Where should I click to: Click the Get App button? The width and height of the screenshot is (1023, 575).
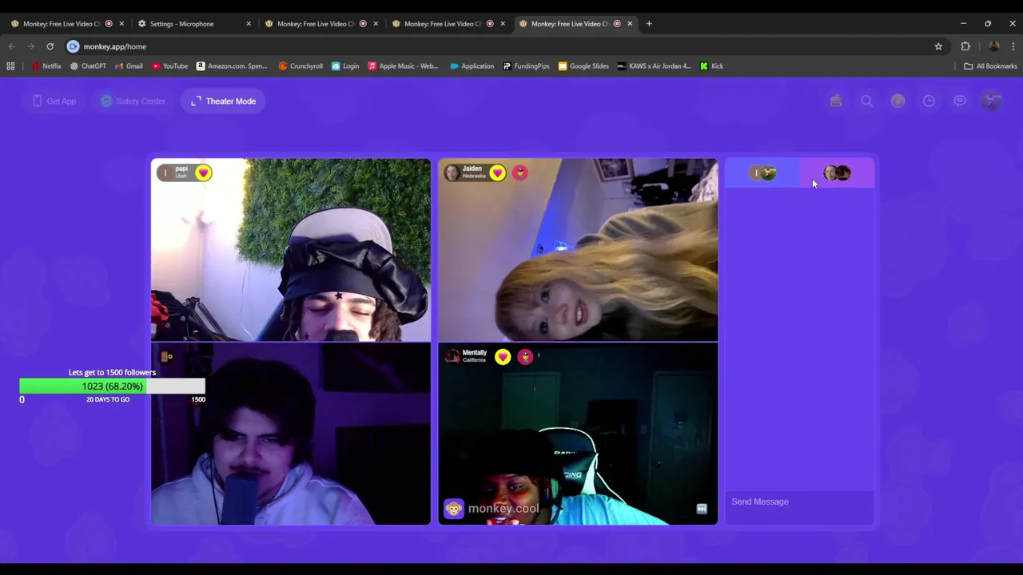[x=54, y=101]
